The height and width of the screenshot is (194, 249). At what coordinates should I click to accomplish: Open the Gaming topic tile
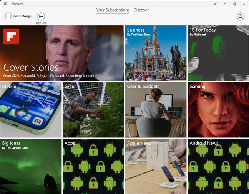click(218, 110)
